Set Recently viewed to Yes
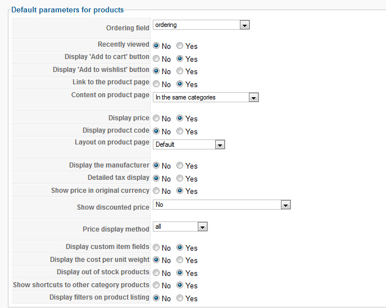This screenshot has width=386, height=308. point(180,46)
